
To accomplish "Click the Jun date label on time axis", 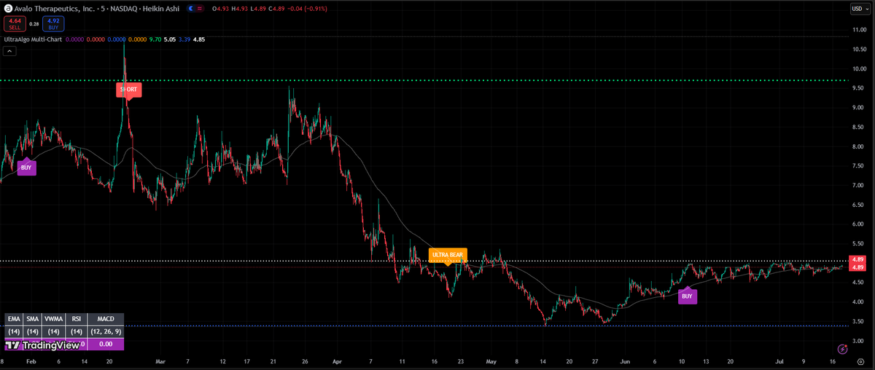I will [x=626, y=361].
